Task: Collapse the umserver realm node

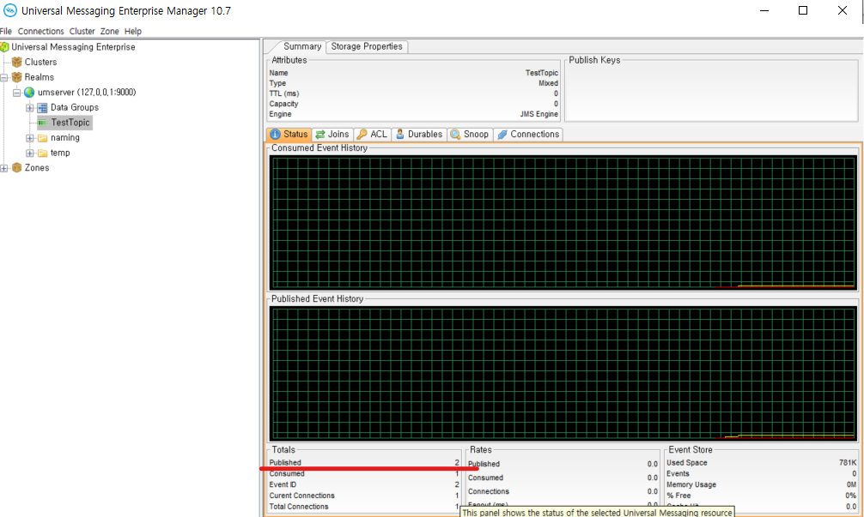Action: tap(16, 93)
